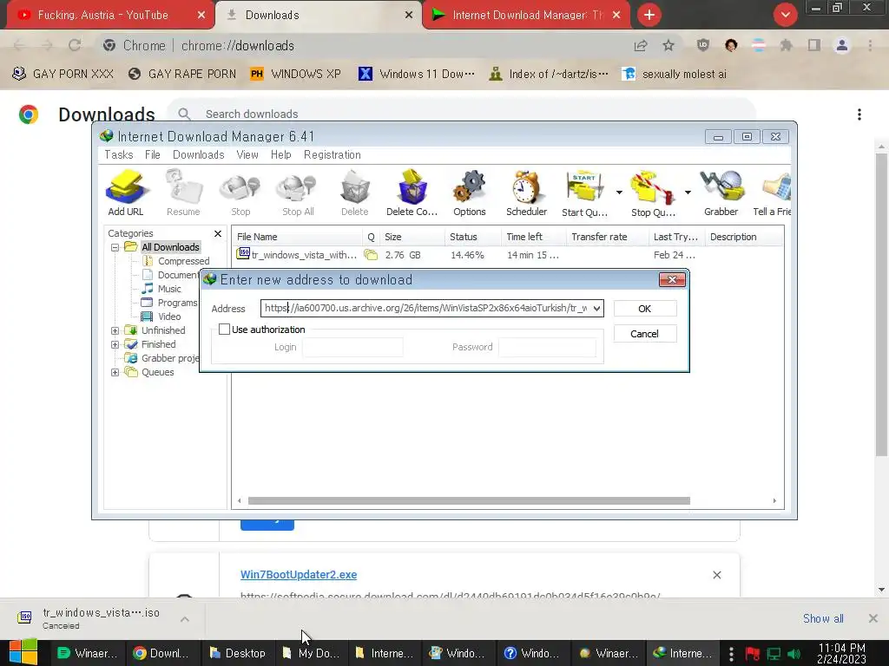Click the Resume toolbar icon
This screenshot has height=666, width=889.
tap(183, 193)
